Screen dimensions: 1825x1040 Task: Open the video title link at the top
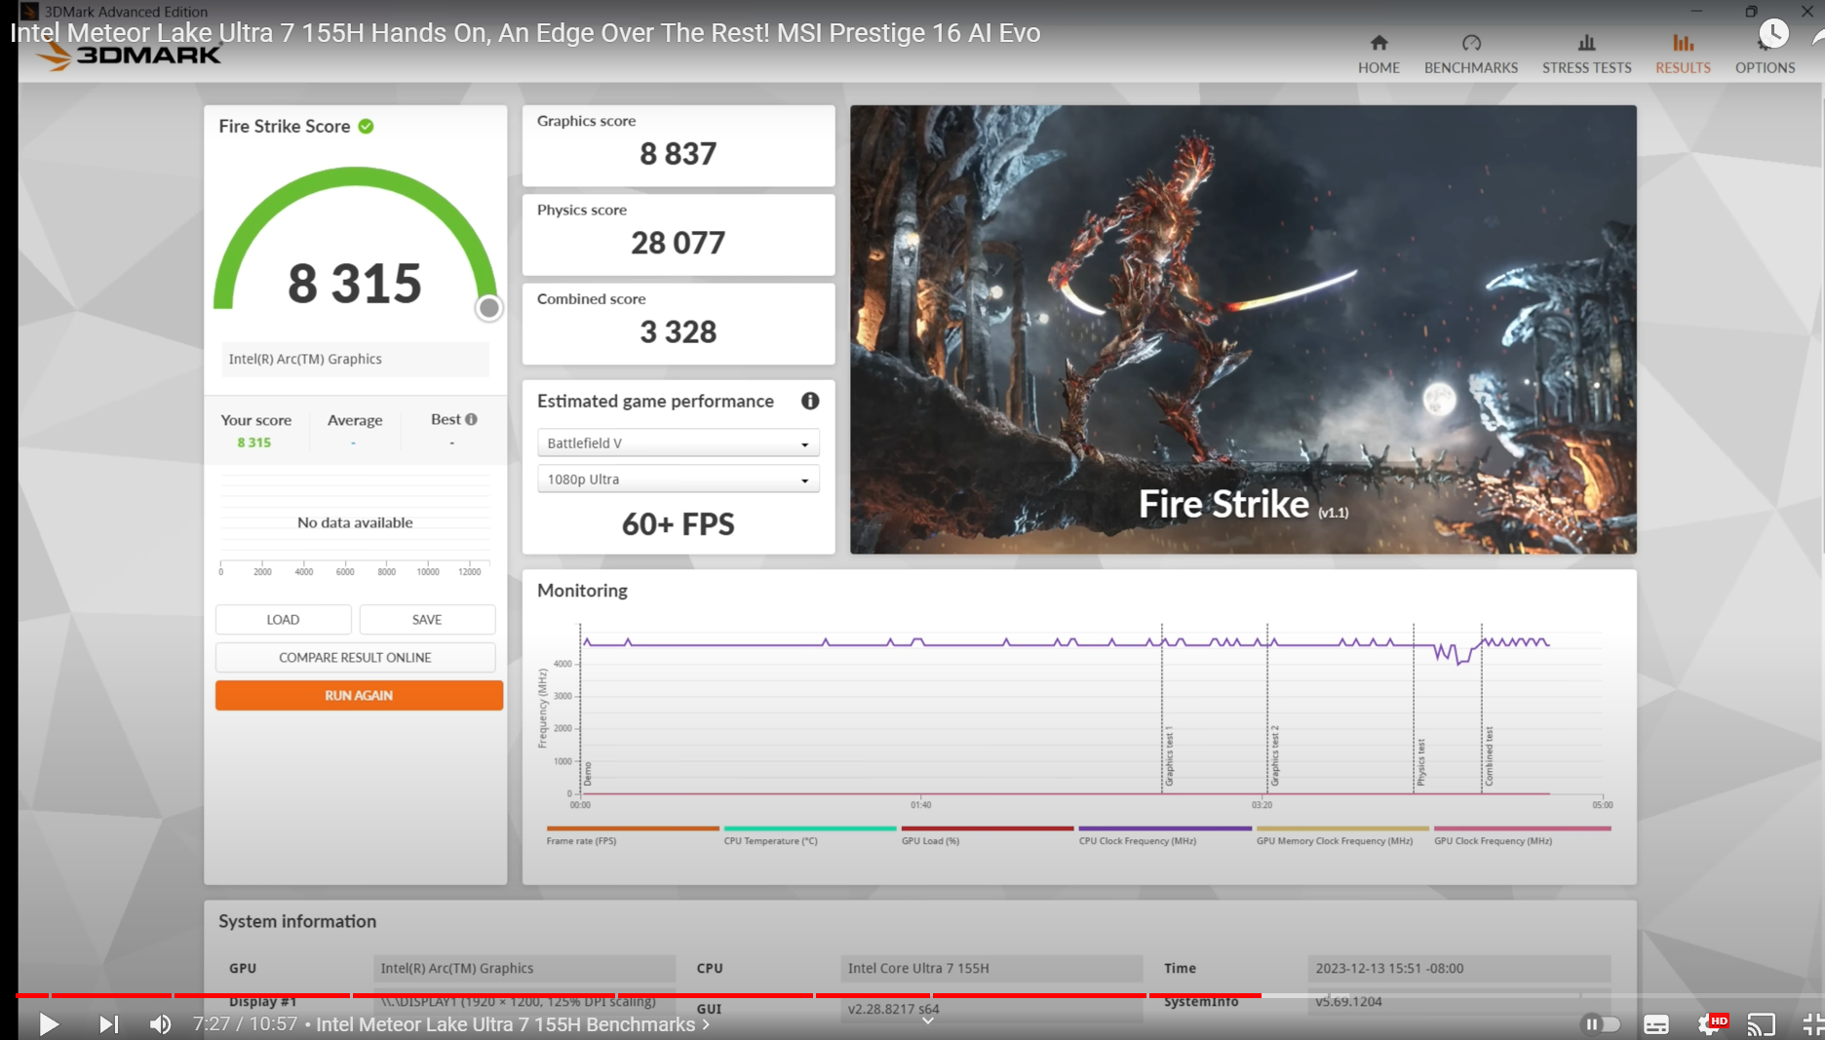(x=525, y=33)
